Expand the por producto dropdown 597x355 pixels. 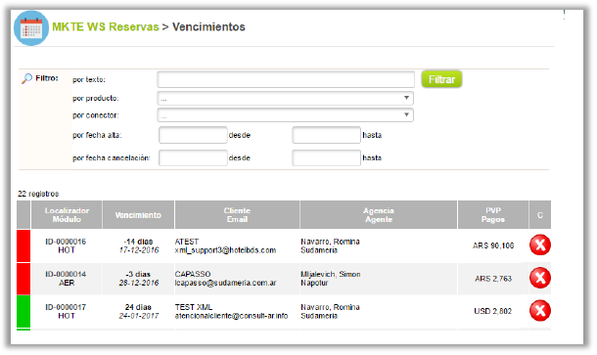[285, 98]
